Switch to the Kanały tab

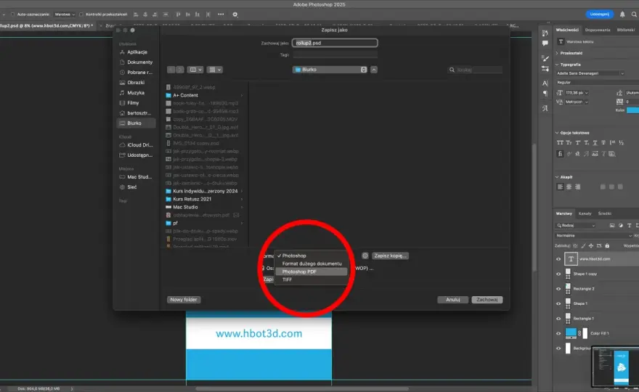585,213
